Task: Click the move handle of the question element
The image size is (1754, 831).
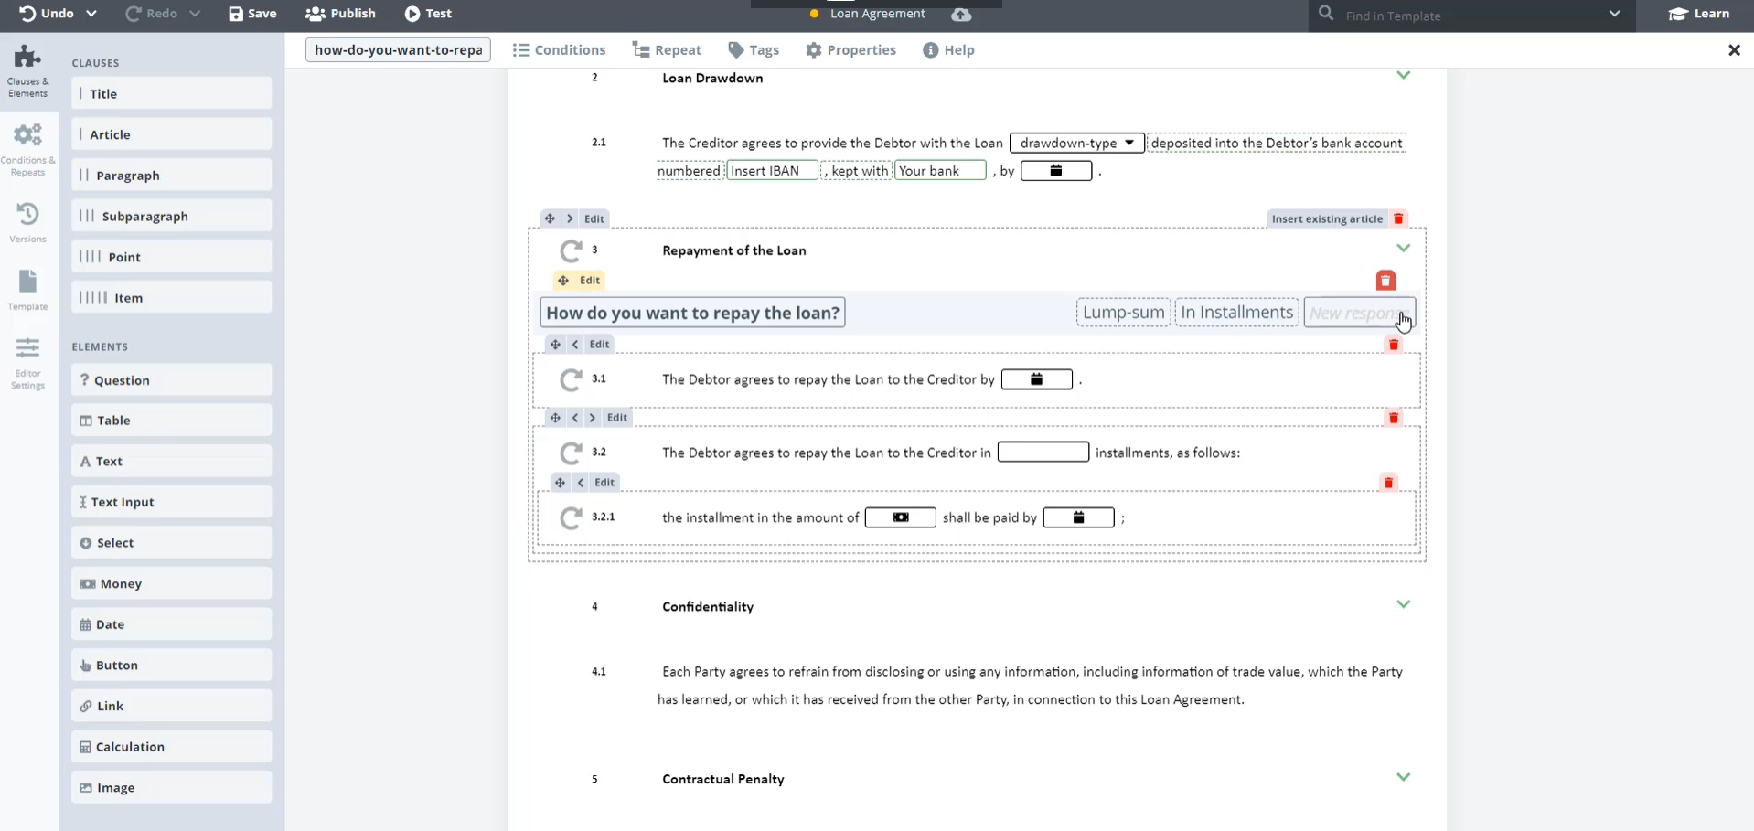Action: tap(563, 281)
